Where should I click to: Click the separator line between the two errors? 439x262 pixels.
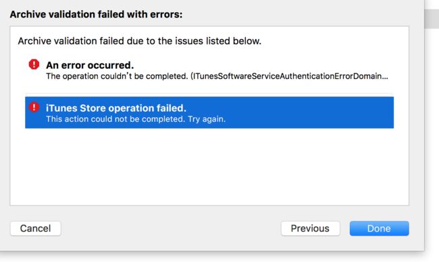point(209,94)
